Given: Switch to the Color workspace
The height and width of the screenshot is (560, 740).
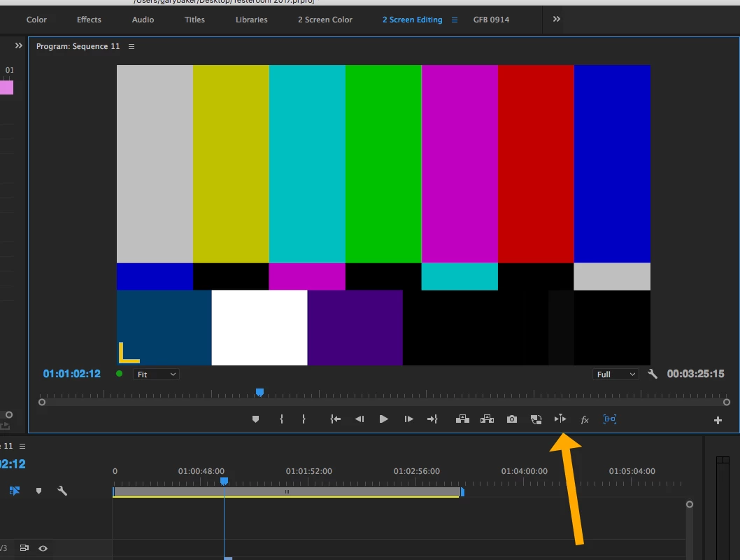Looking at the screenshot, I should (36, 20).
